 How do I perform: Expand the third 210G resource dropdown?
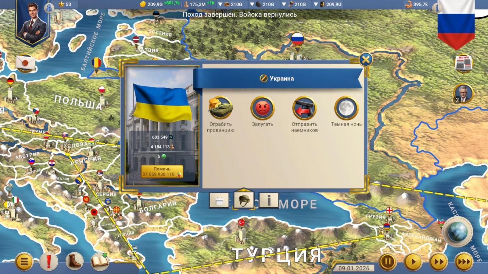tap(284, 4)
